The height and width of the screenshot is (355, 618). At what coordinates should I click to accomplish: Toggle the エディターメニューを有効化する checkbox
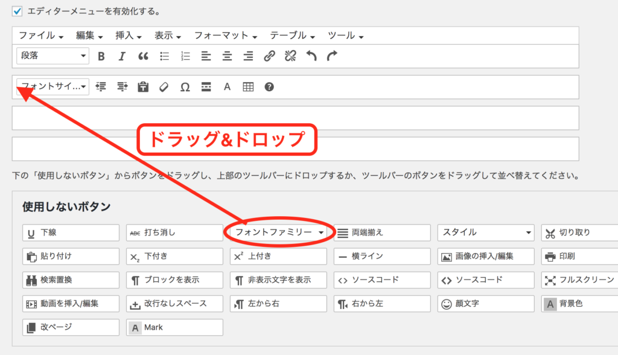click(x=18, y=11)
